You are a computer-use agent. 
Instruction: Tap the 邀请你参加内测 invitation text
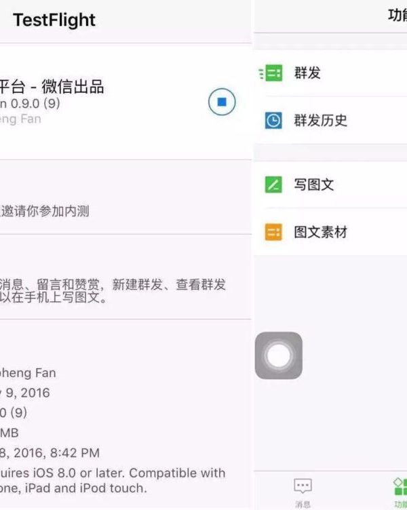tap(45, 212)
